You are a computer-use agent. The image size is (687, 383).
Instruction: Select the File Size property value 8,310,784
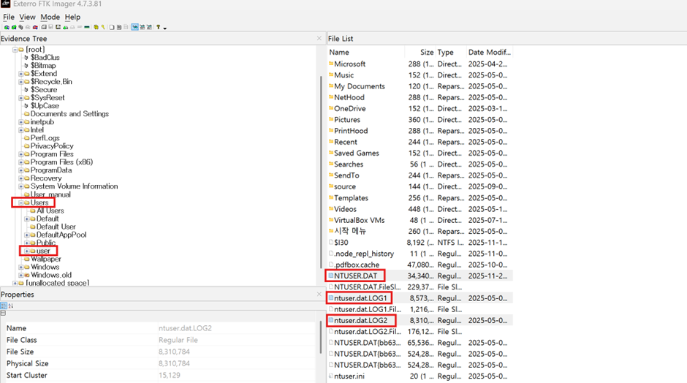tap(174, 352)
